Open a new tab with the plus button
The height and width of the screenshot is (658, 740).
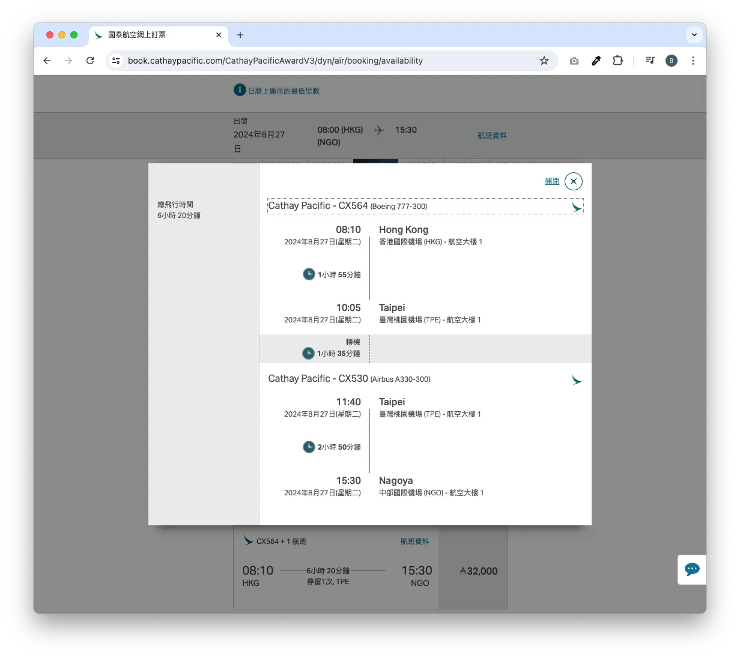tap(240, 35)
